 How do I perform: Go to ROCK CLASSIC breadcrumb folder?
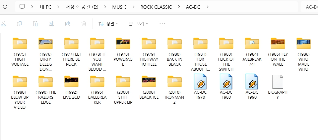(156, 7)
